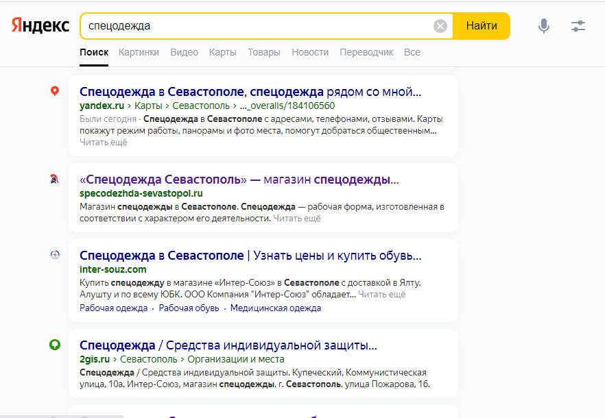Viewport: 605px width, 418px height.
Task: Open «Спецодежда Севастополь» магазин result title
Action: click(239, 180)
